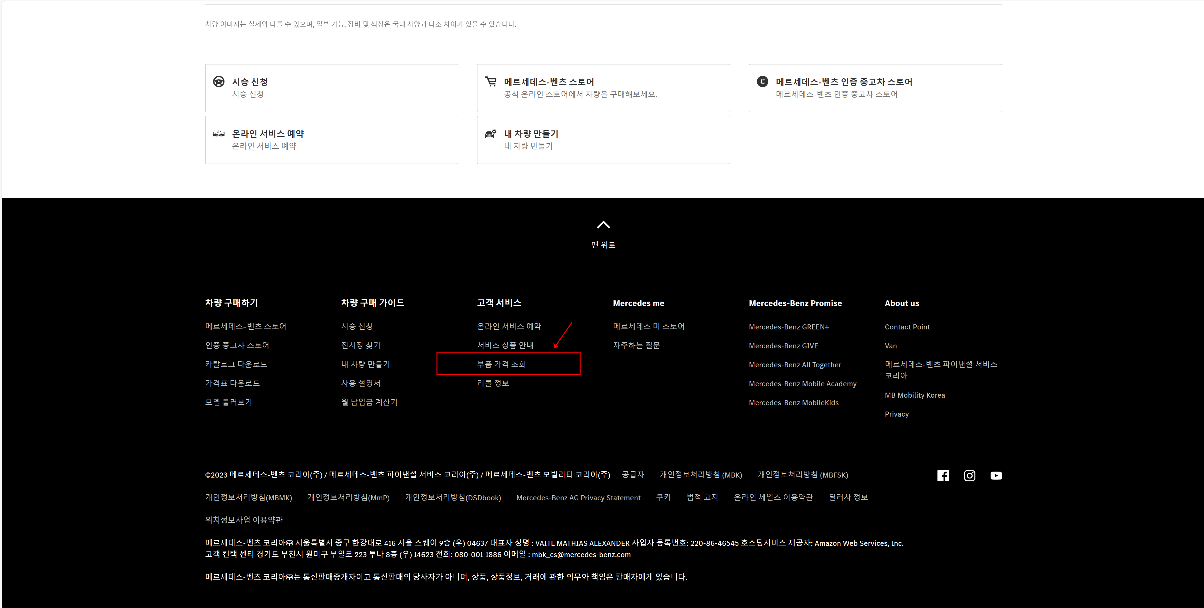Click the steering wheel icon for 시승 신청
Image resolution: width=1204 pixels, height=608 pixels.
[219, 82]
